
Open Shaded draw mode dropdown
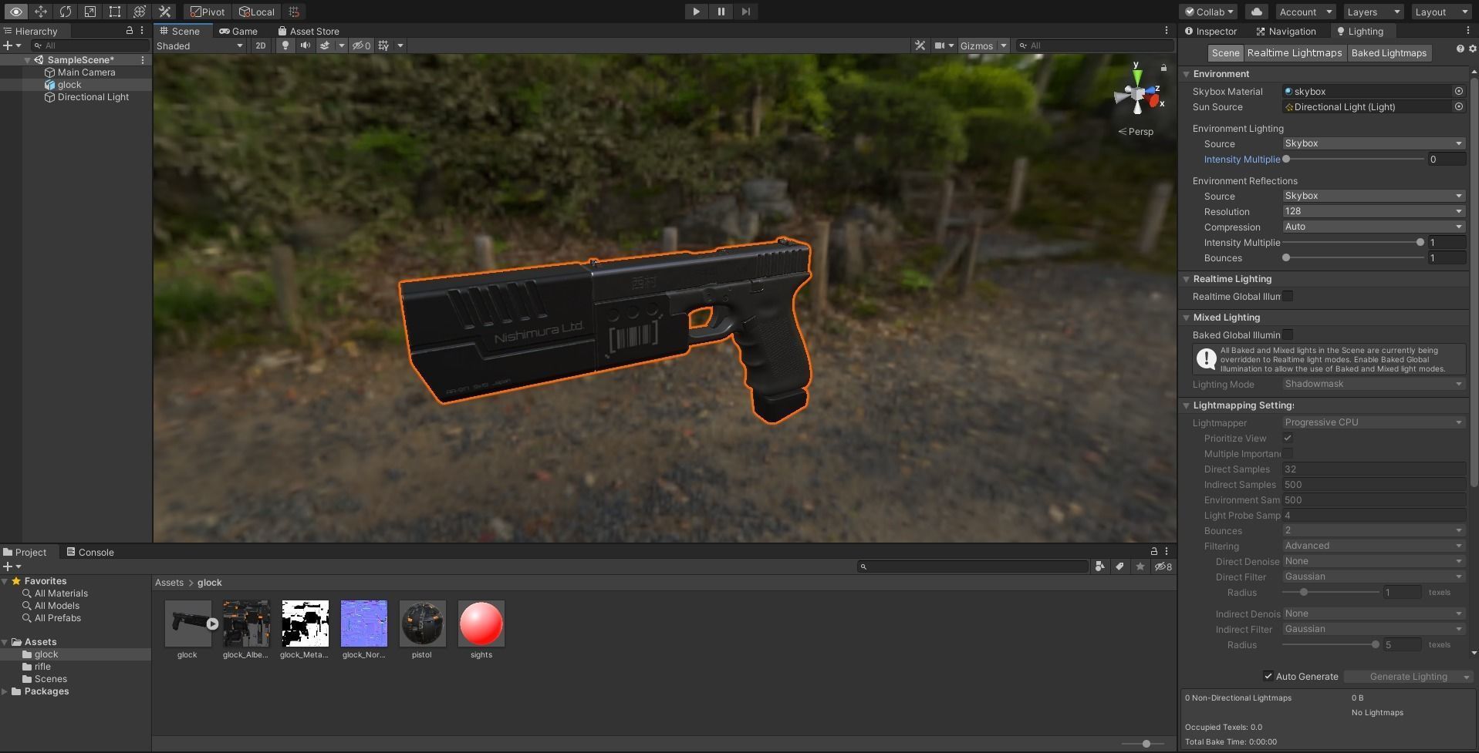click(200, 45)
